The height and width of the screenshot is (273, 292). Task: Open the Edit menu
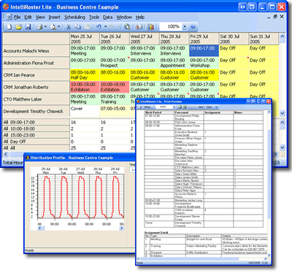[x=28, y=18]
